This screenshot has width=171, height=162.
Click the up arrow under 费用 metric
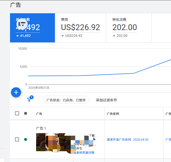[x=62, y=36]
